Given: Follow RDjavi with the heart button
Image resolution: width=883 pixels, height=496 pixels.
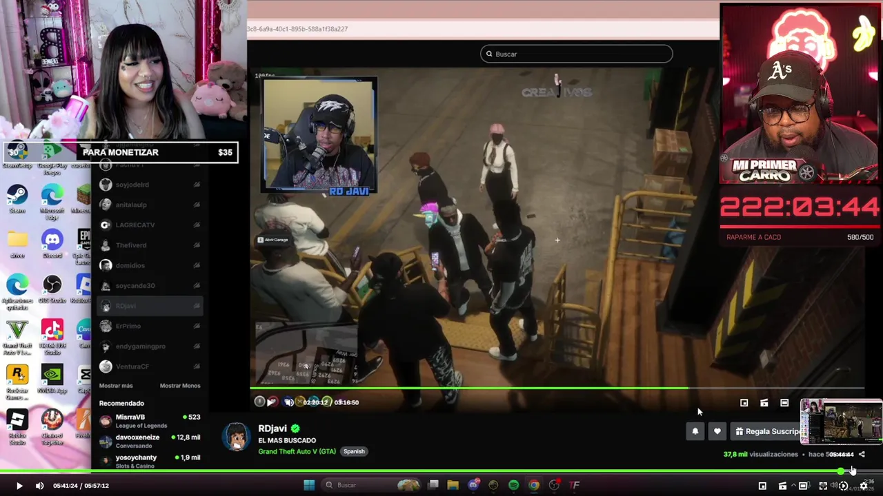Looking at the screenshot, I should (717, 431).
